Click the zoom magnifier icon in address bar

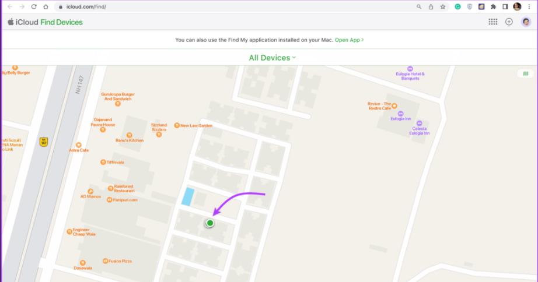(x=419, y=6)
